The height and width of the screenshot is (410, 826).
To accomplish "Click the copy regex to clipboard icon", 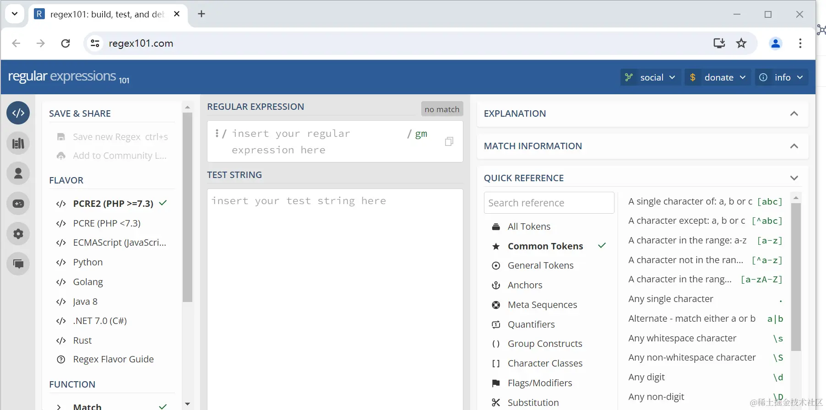I will point(449,141).
